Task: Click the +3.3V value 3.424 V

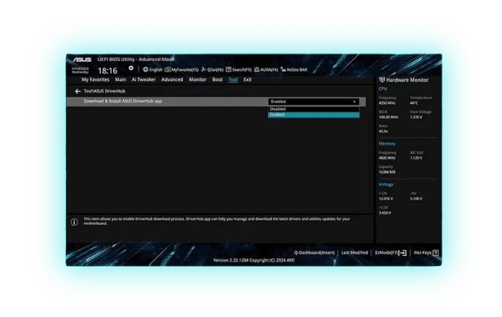Action: pos(384,213)
